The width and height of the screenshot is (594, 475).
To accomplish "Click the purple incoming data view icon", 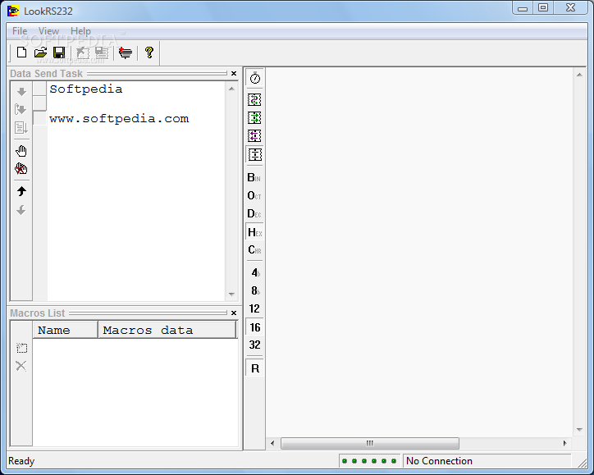I will (254, 135).
